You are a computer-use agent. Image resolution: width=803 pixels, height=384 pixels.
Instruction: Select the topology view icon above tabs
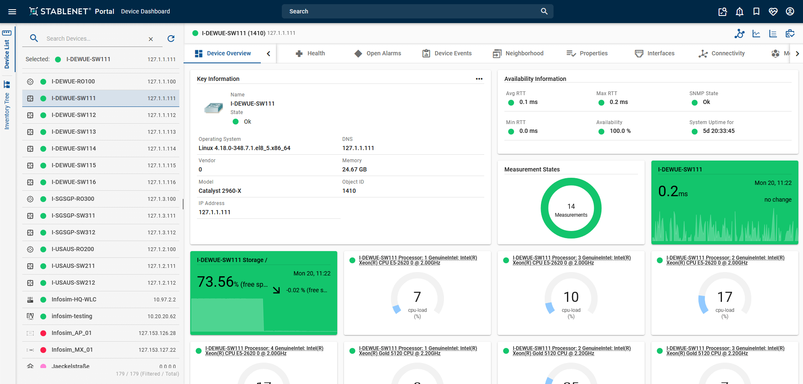(740, 34)
